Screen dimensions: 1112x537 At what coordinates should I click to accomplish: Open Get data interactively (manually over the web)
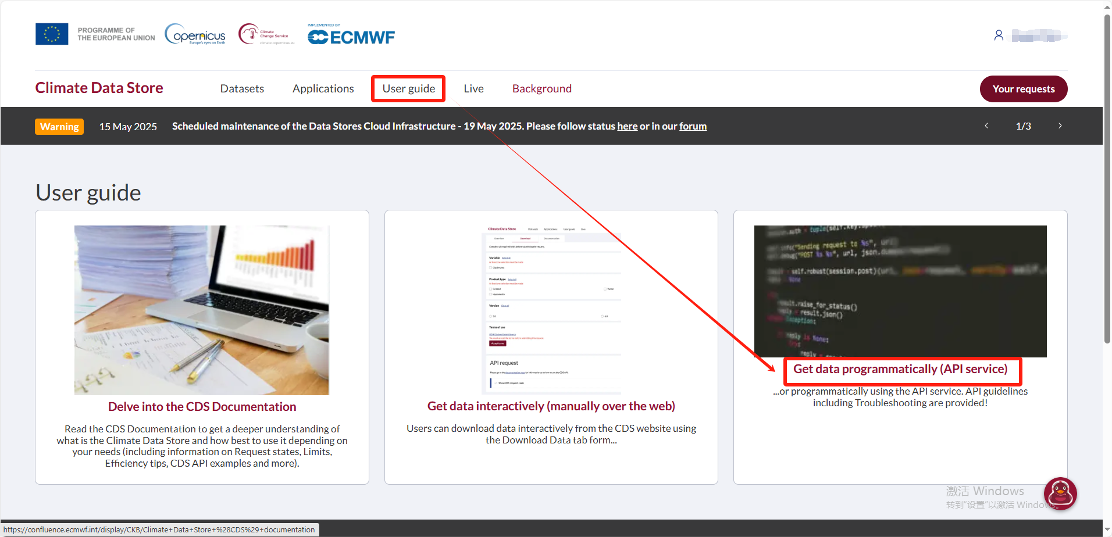tap(551, 406)
